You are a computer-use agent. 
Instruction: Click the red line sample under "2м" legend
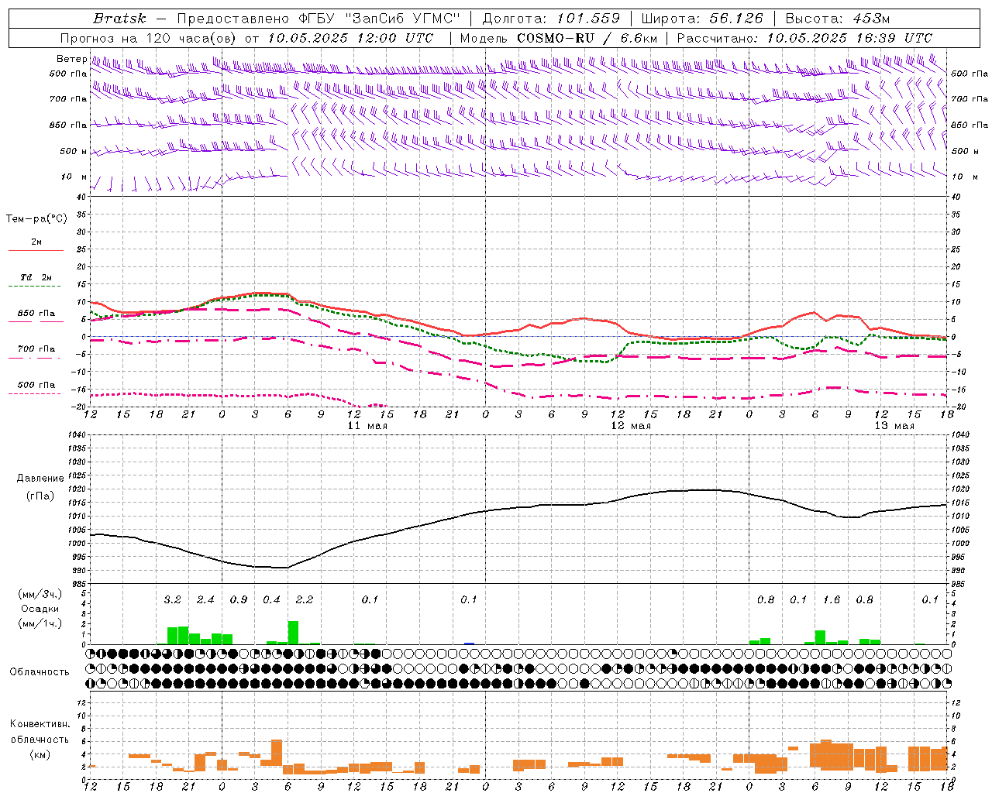(36, 250)
